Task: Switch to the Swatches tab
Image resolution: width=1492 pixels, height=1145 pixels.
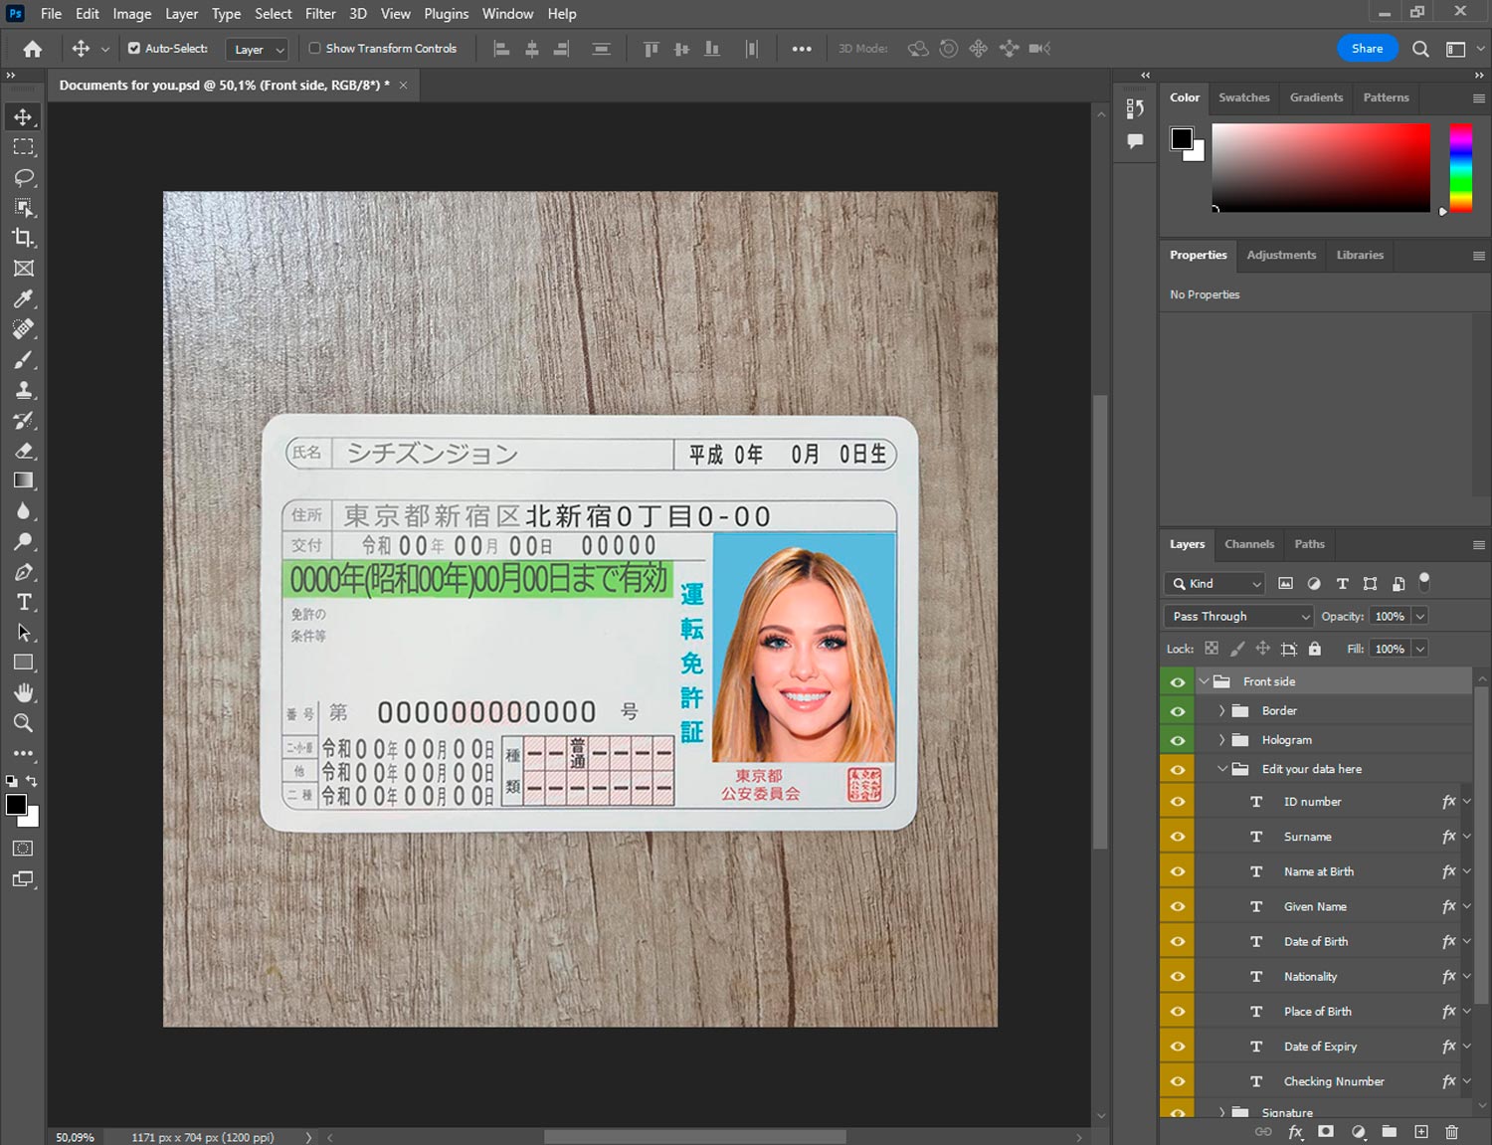Action: (1243, 97)
